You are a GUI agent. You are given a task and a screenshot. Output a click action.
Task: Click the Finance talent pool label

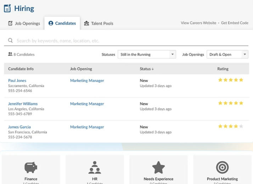pyautogui.click(x=31, y=179)
